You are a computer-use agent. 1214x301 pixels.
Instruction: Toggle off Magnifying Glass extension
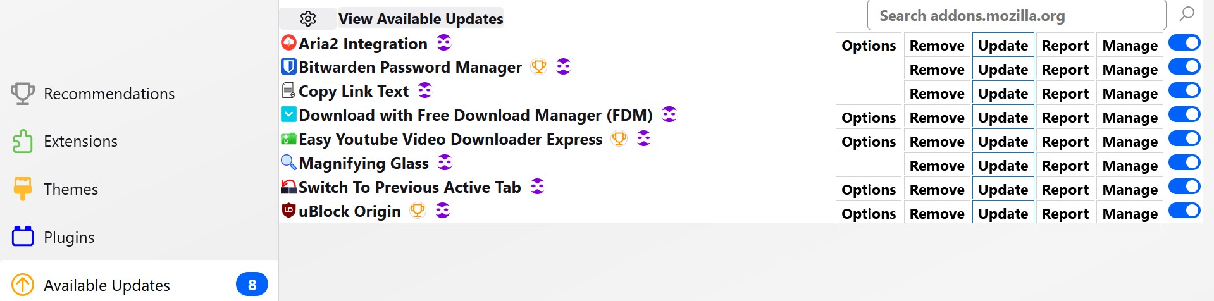pyautogui.click(x=1184, y=163)
